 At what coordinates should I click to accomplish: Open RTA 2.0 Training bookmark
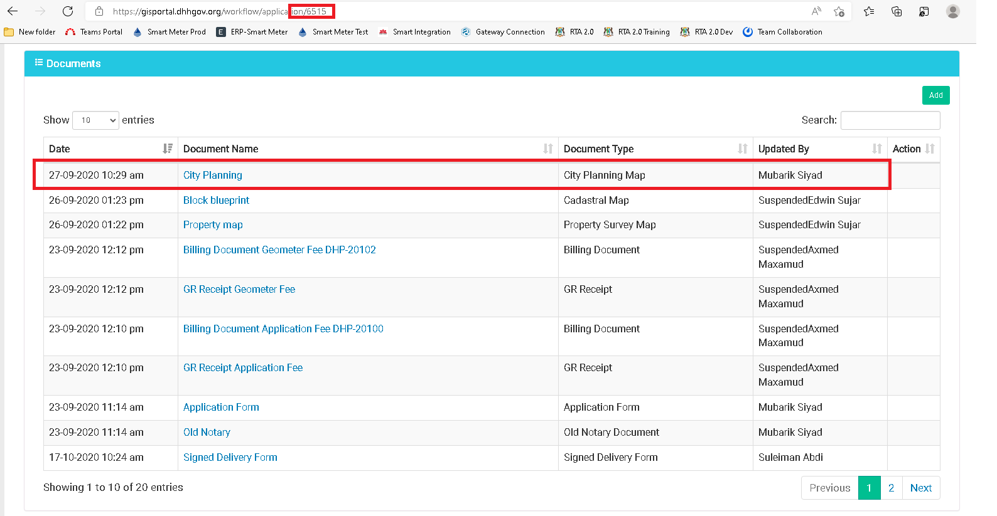(x=637, y=32)
